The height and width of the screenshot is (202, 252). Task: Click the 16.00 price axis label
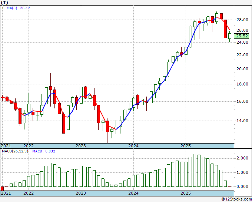click(242, 101)
